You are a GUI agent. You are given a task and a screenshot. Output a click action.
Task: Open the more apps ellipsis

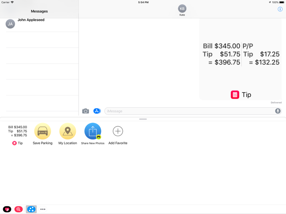tap(43, 209)
